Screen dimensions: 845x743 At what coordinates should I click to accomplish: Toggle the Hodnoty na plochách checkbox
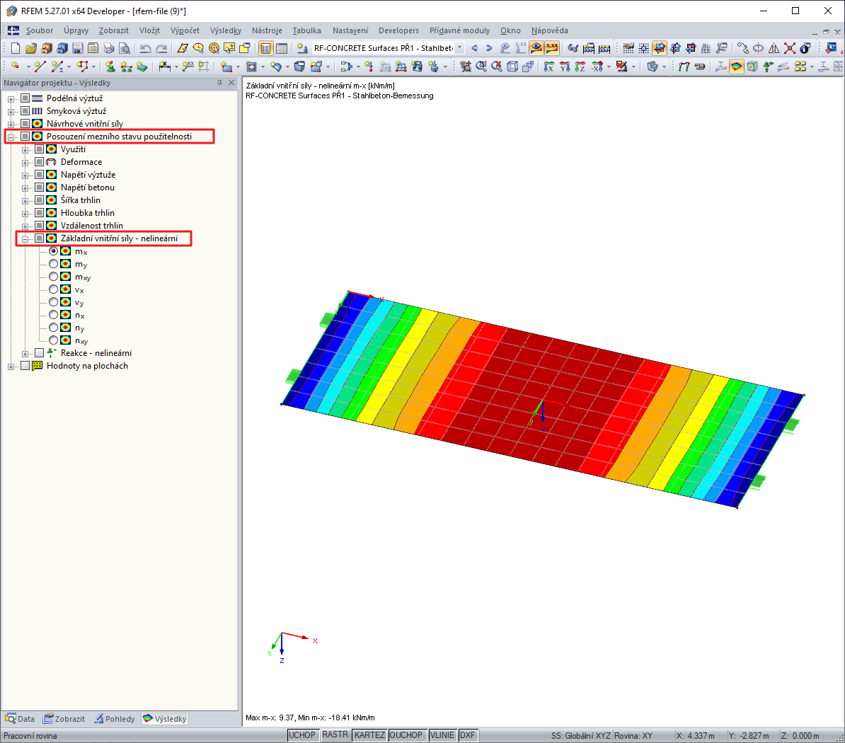(25, 366)
